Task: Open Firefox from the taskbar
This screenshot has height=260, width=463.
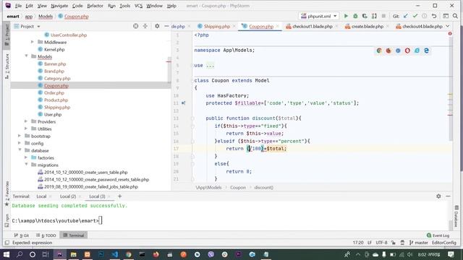Action: point(156,254)
